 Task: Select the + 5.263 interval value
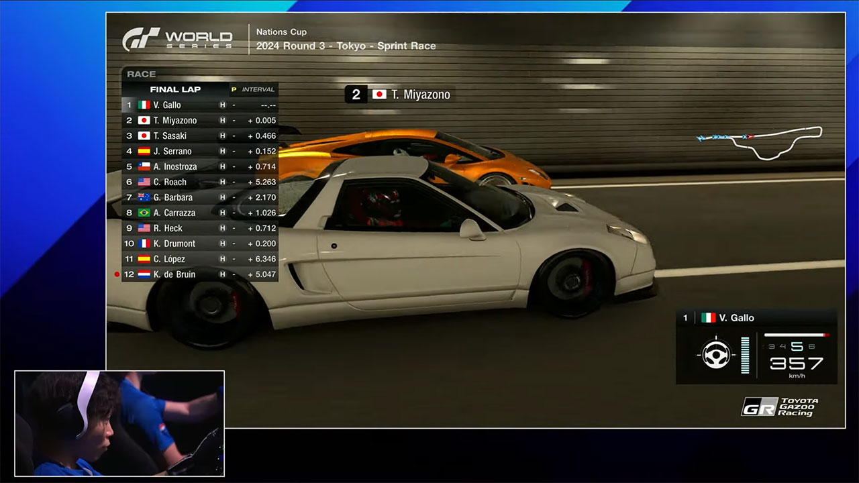tap(262, 182)
